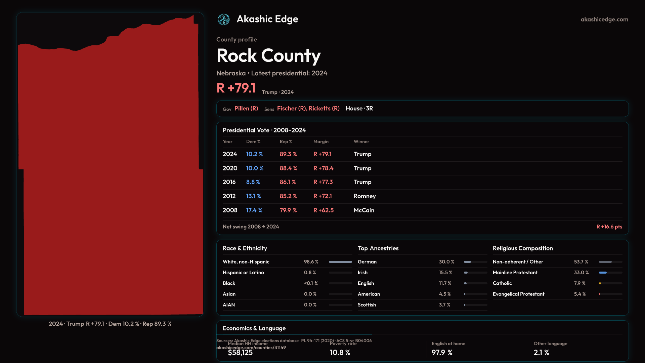Viewport: 645px width, 363px height.
Task: Click White, non-Hispanic percentage bar
Action: 340,262
